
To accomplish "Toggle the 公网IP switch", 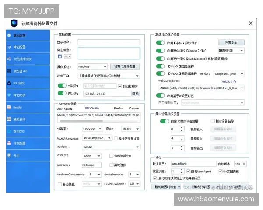I will click(62, 86).
